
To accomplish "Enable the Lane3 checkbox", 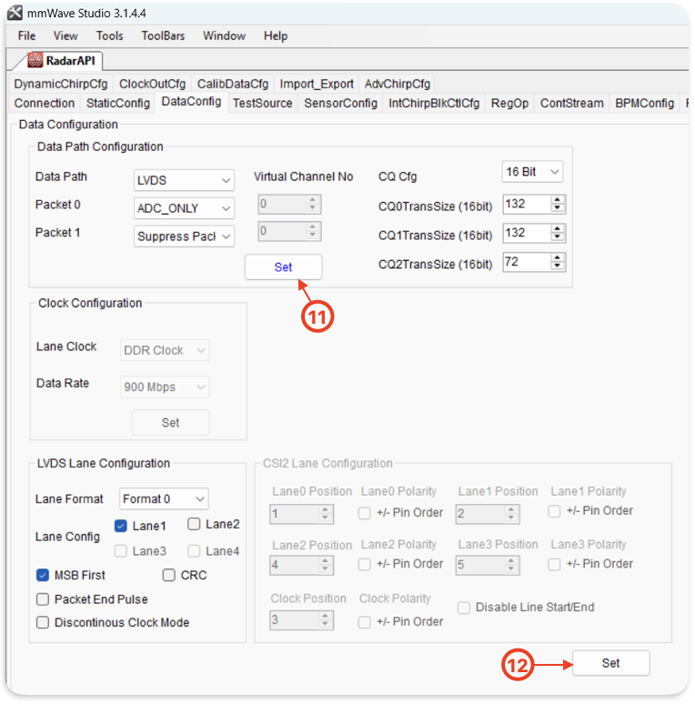I will (x=121, y=551).
